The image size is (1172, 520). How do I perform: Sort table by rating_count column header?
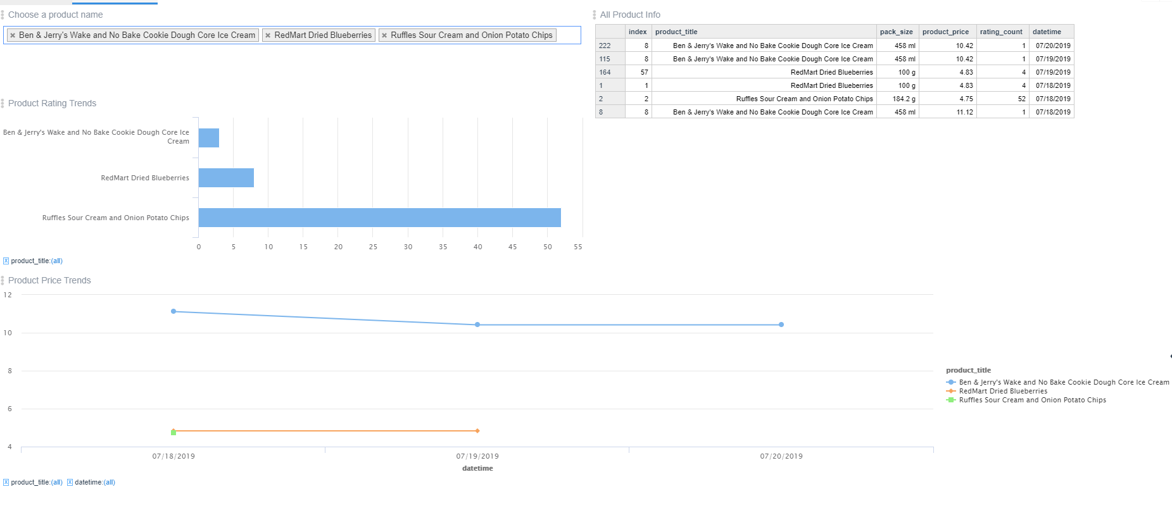(1002, 32)
